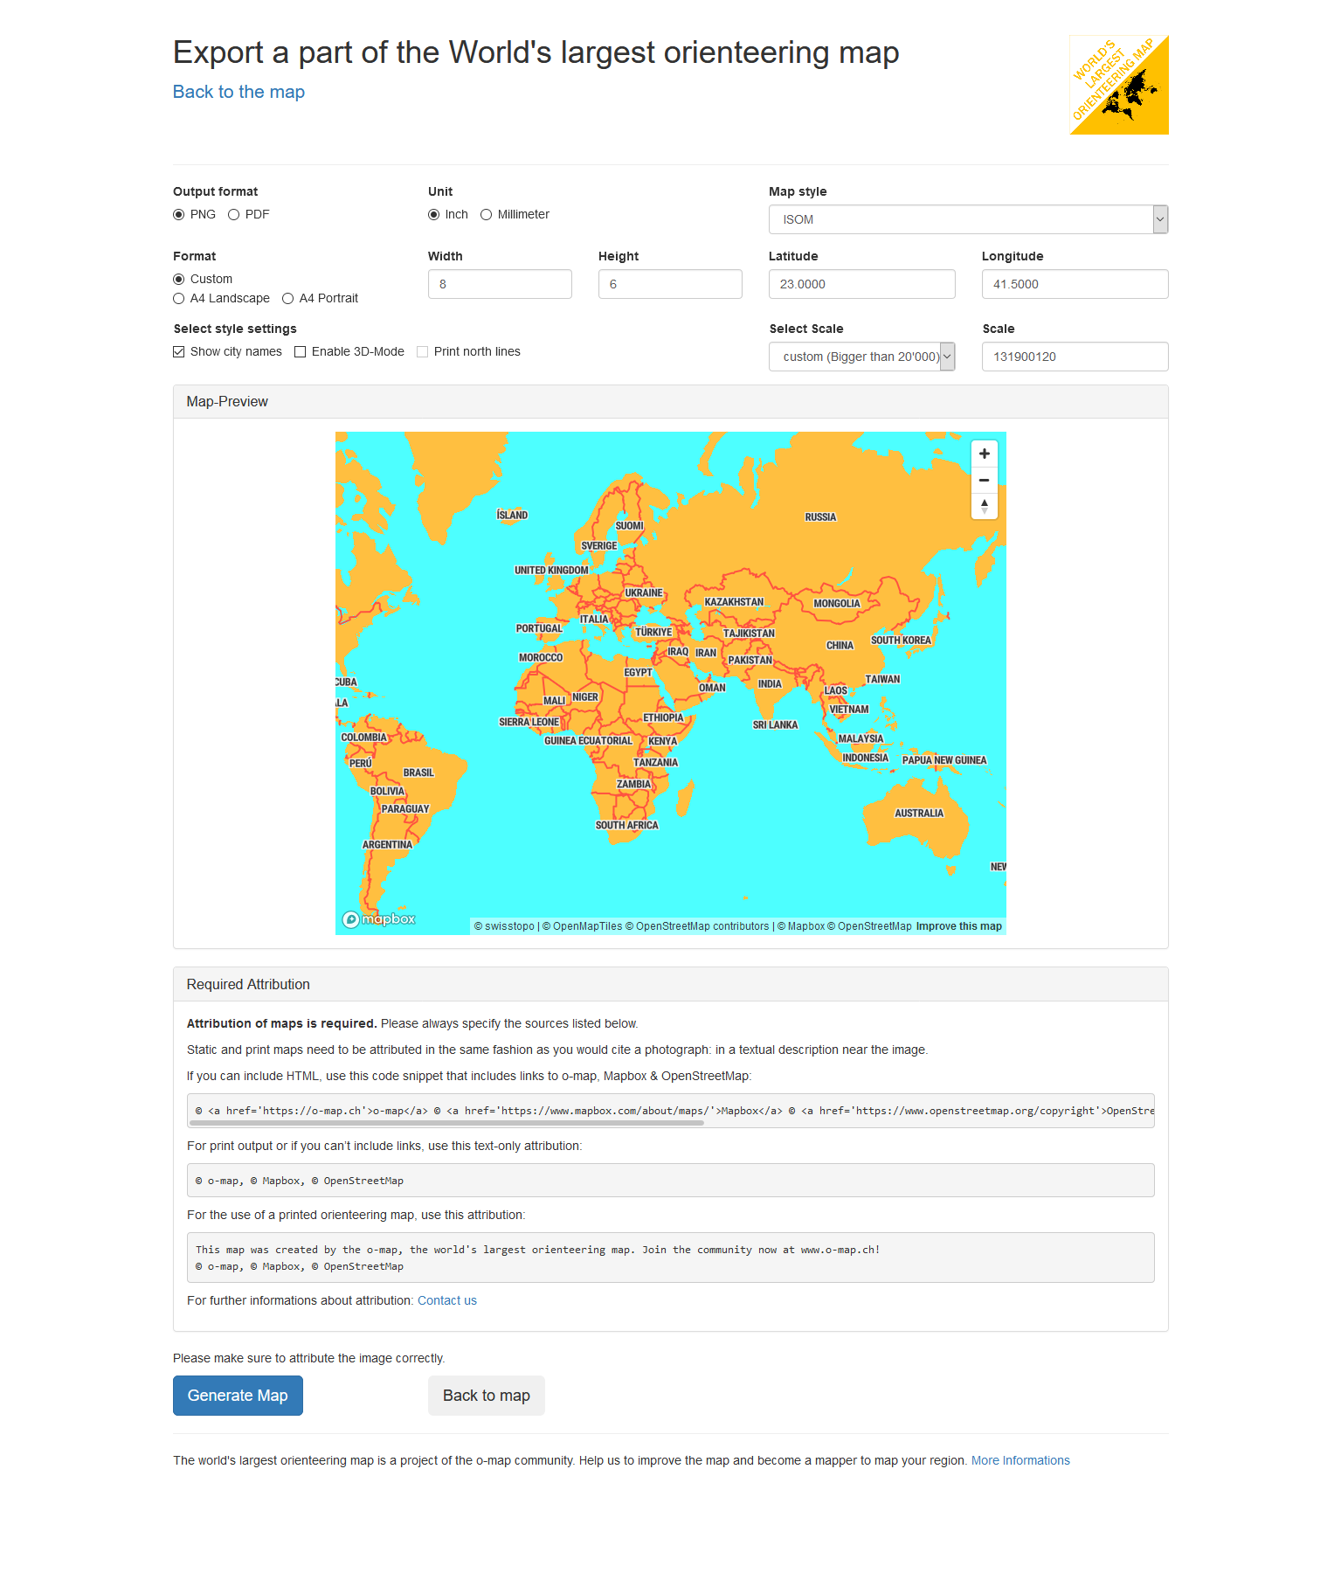Reset map bearing with compass icon

[x=984, y=506]
